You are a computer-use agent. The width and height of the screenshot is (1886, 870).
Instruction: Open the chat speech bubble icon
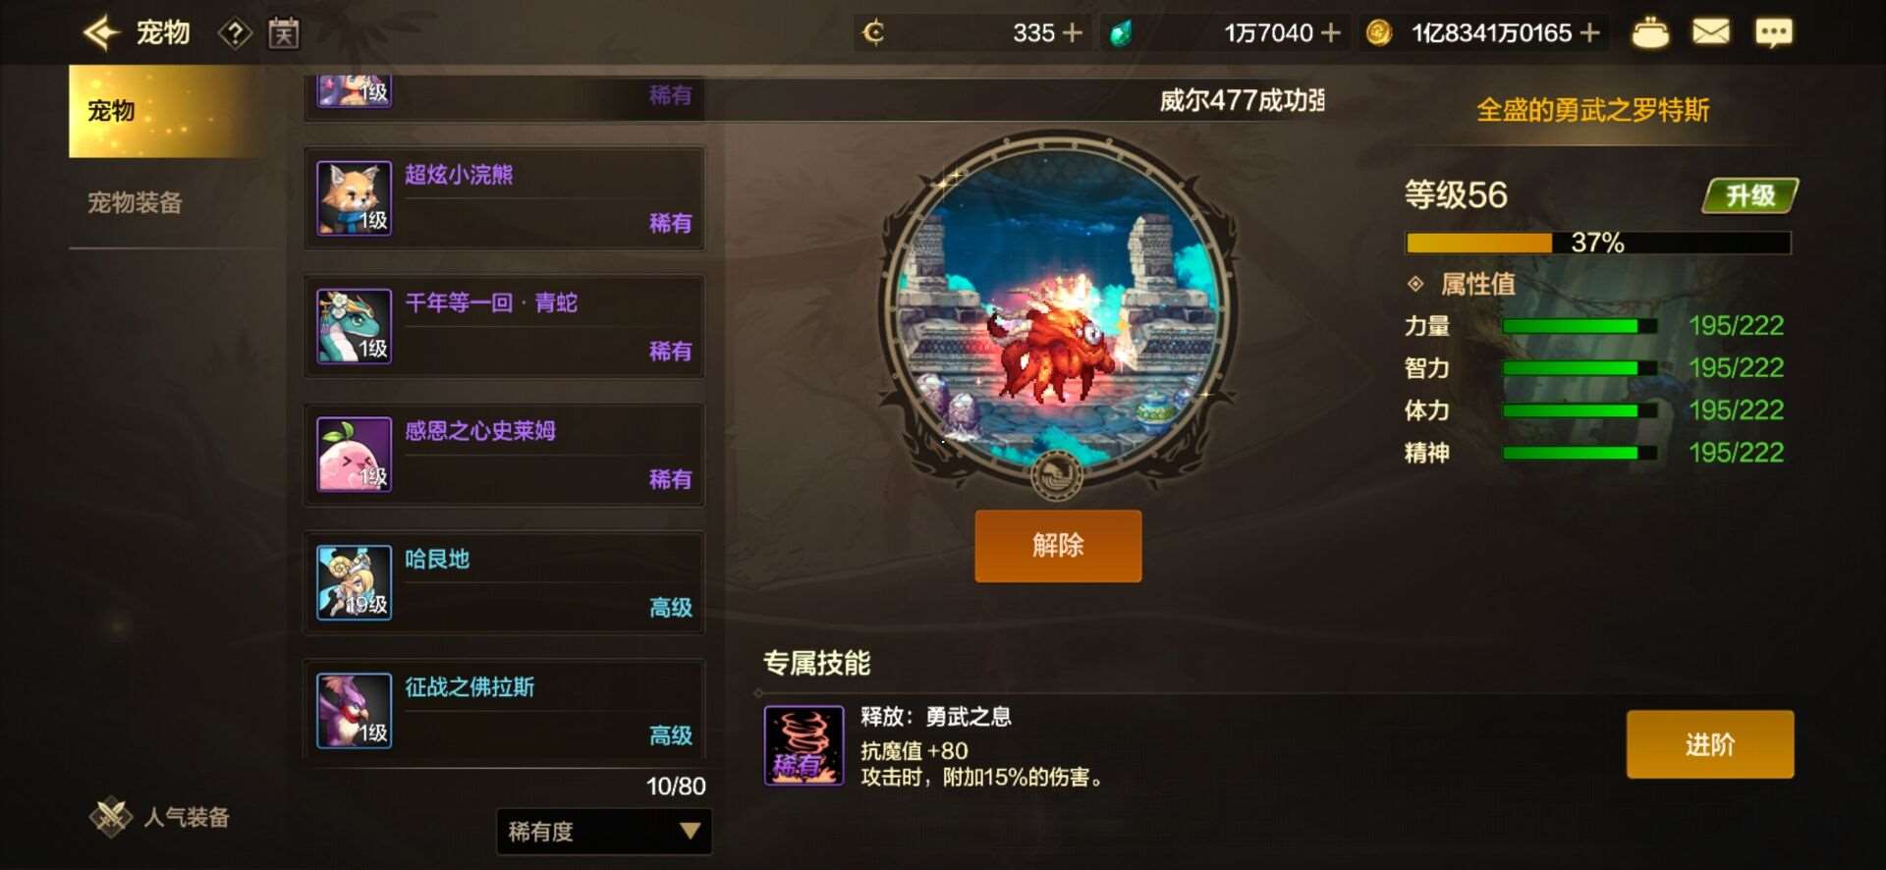(x=1773, y=33)
